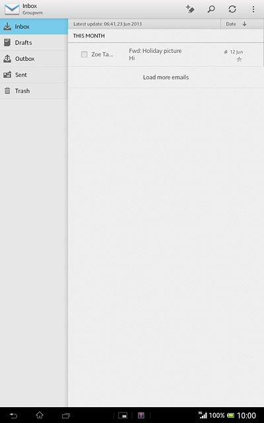Select the Inbox folder
This screenshot has height=423, width=264.
[34, 26]
